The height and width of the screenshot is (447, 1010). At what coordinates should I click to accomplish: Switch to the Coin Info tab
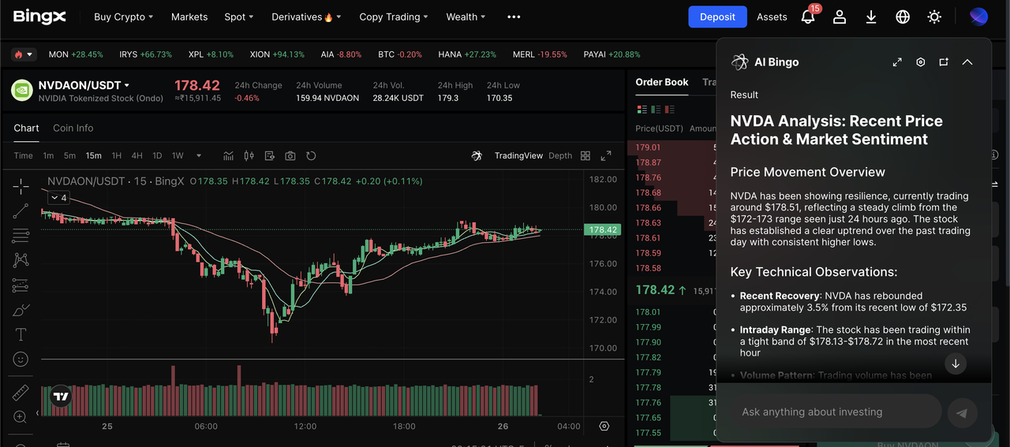[x=73, y=128]
